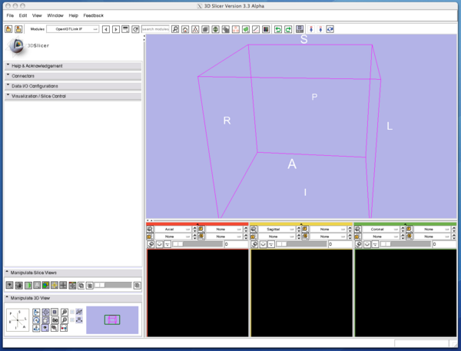Click the zoom in icon in Manipulate 3D View
461x351 pixels.
pyautogui.click(x=65, y=311)
